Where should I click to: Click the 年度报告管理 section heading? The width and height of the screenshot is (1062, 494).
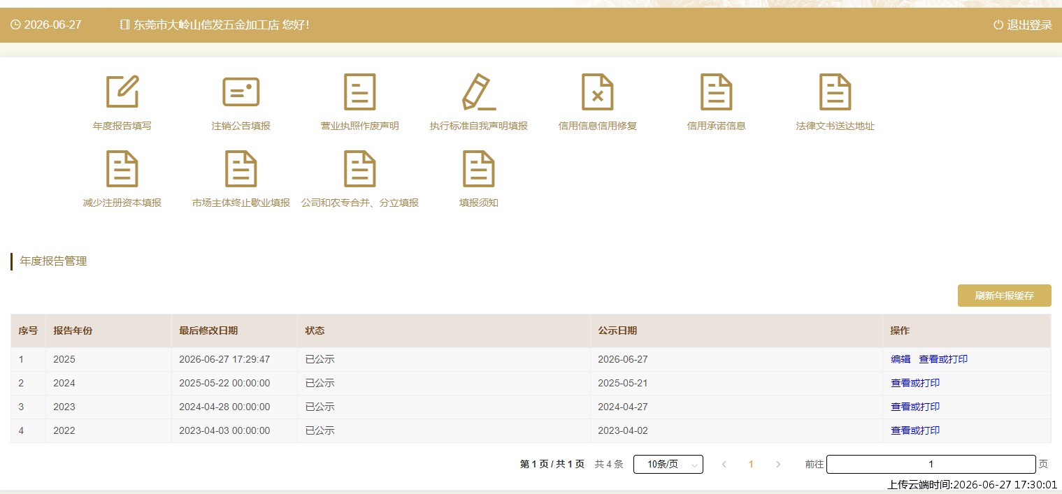[54, 261]
